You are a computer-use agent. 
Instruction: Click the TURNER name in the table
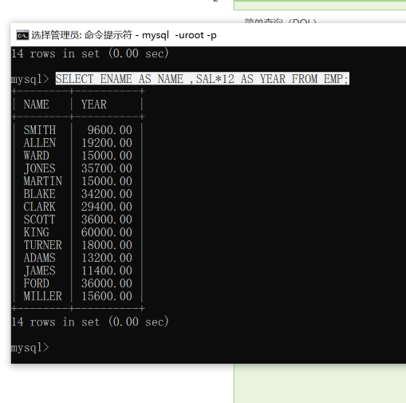click(42, 245)
